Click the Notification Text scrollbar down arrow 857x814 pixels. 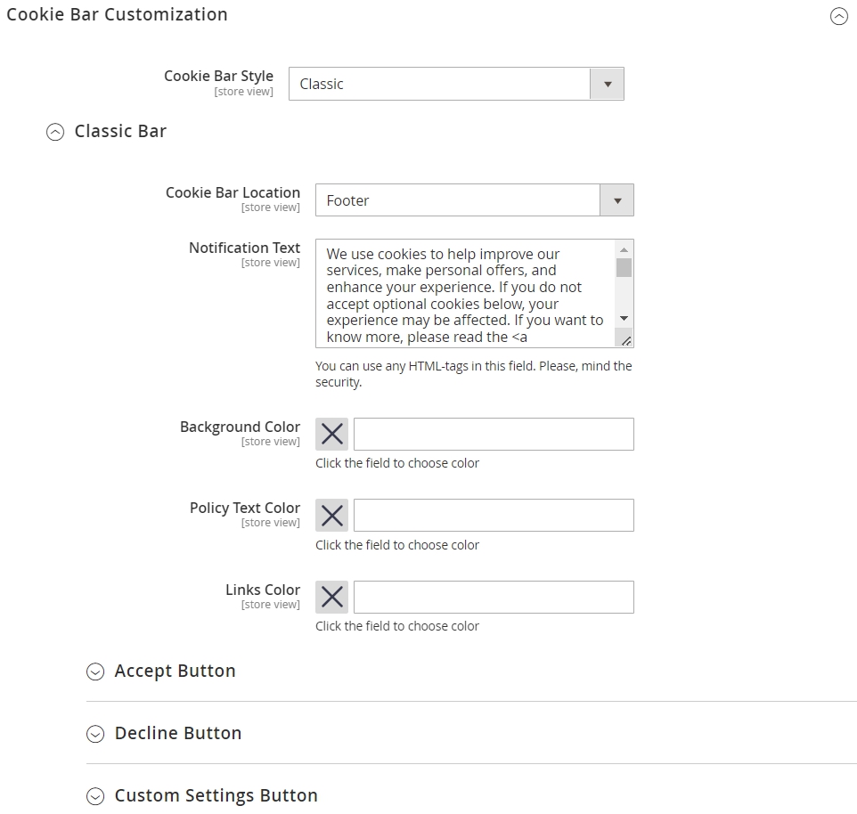[624, 319]
